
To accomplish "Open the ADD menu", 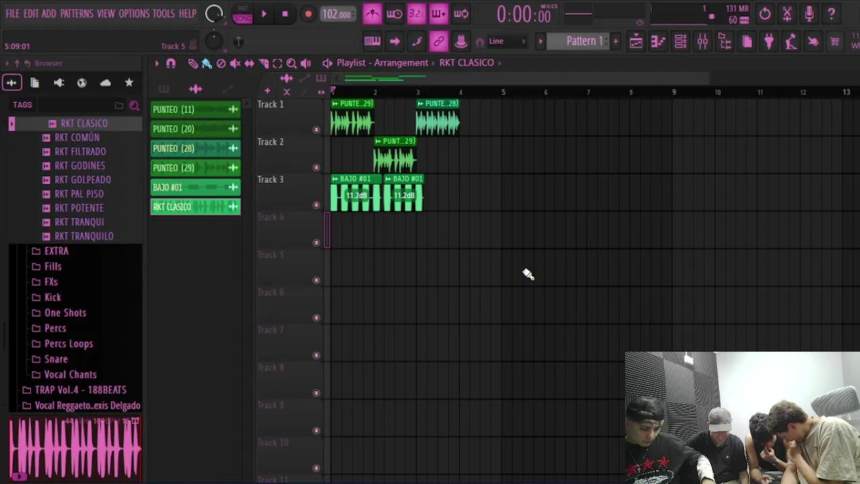I will click(x=49, y=13).
